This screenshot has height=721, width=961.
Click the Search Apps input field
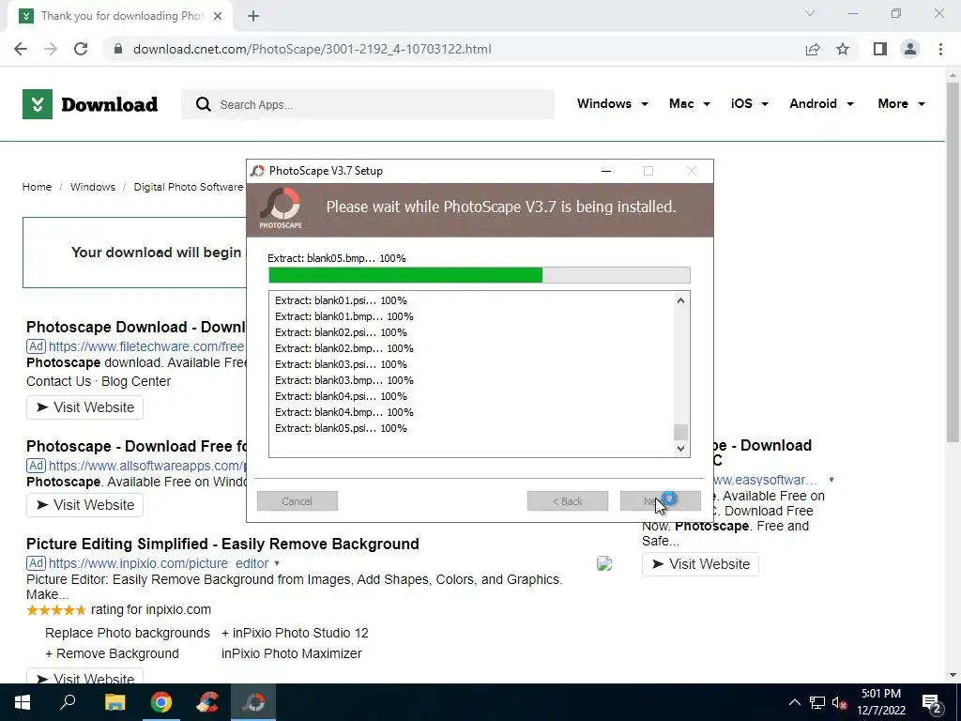click(368, 104)
